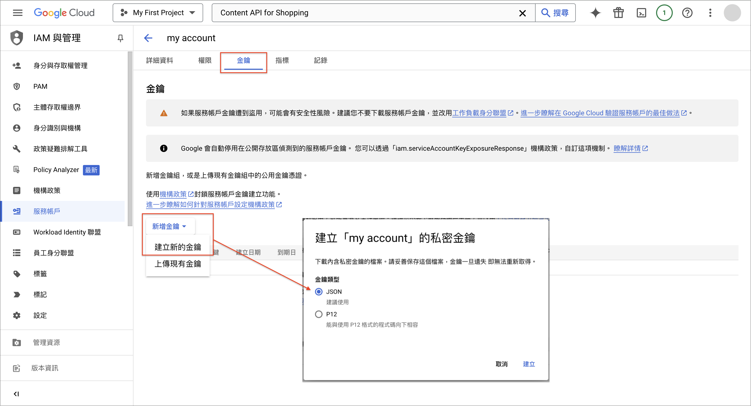Open Policy Analyzer in the sidebar
Image resolution: width=751 pixels, height=406 pixels.
coord(63,170)
